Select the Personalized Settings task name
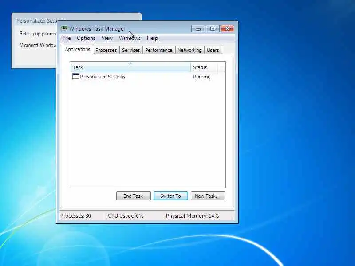 click(103, 77)
